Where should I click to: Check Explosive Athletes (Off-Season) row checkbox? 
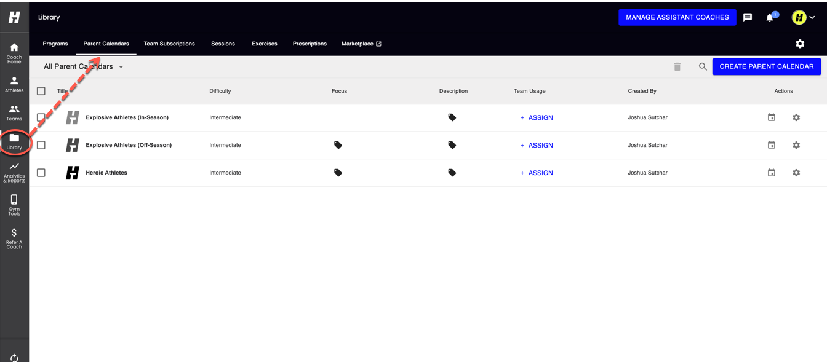[41, 145]
